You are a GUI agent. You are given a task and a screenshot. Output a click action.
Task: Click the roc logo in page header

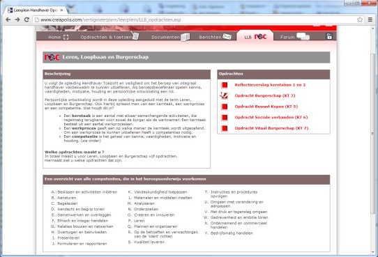point(52,57)
